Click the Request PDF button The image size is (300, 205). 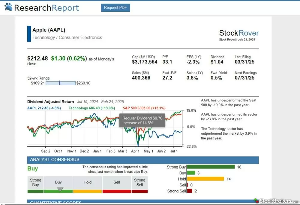click(115, 8)
